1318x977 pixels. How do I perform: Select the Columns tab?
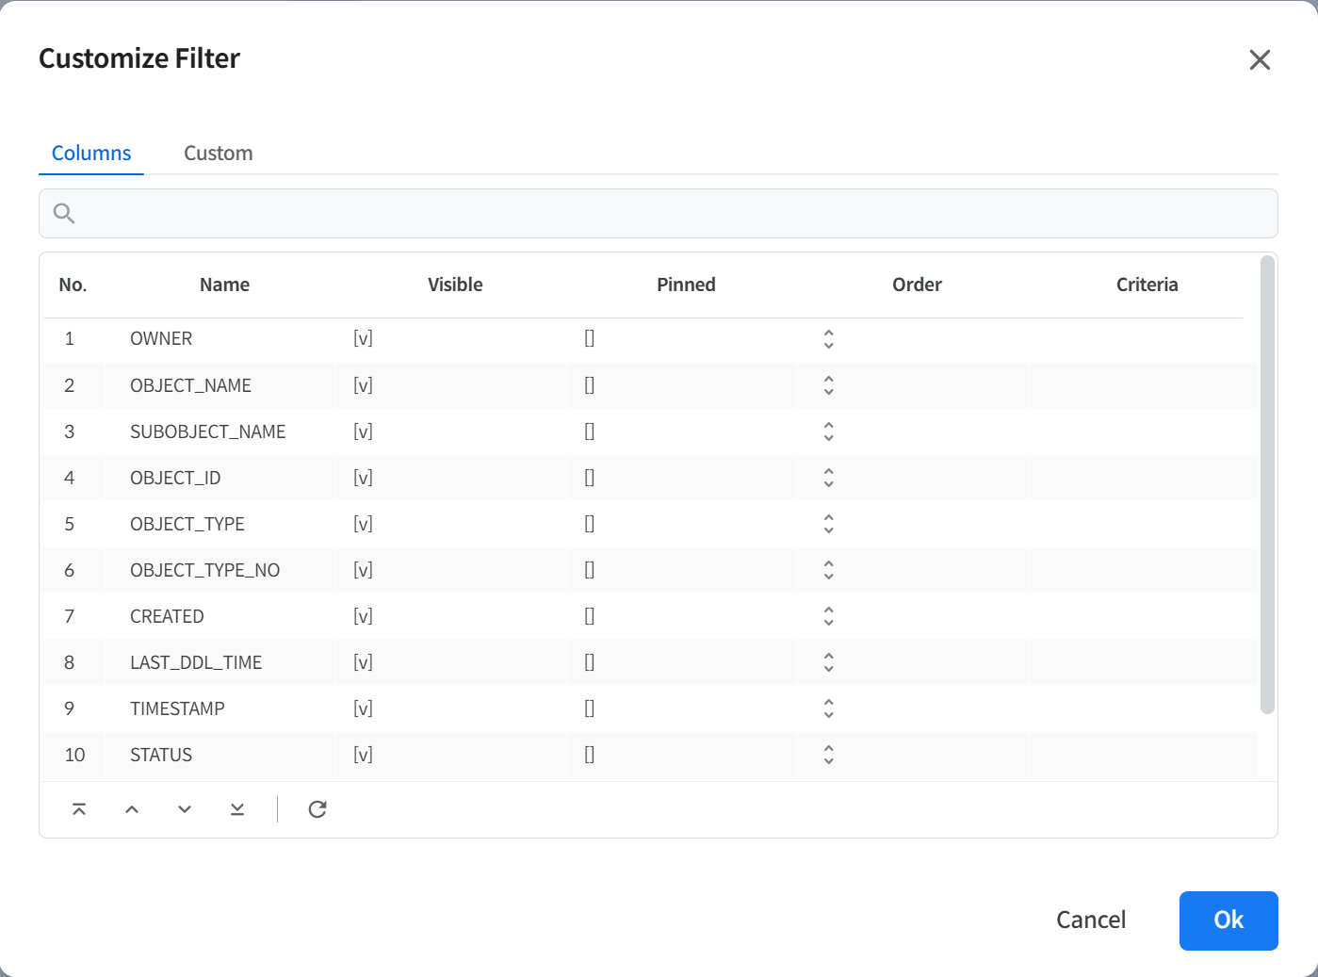[91, 154]
